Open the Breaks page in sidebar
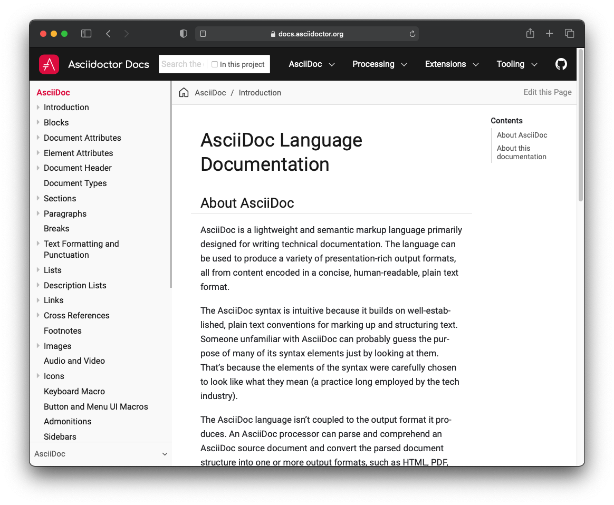The width and height of the screenshot is (614, 505). 56,228
